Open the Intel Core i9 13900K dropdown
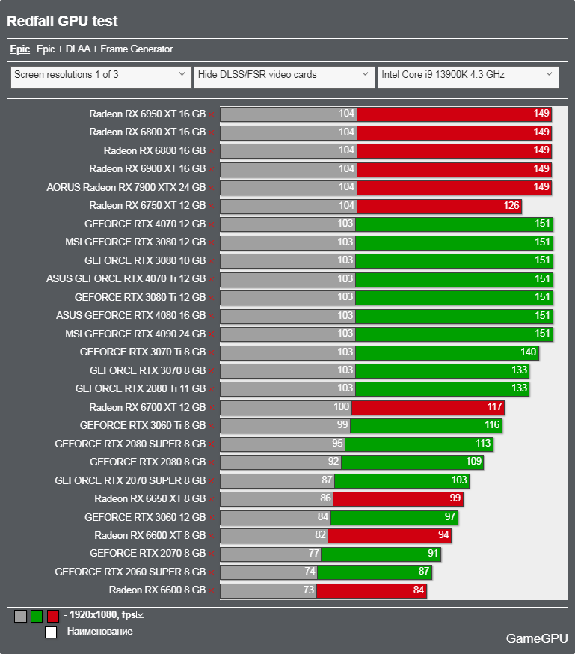575x654 pixels. [x=468, y=77]
